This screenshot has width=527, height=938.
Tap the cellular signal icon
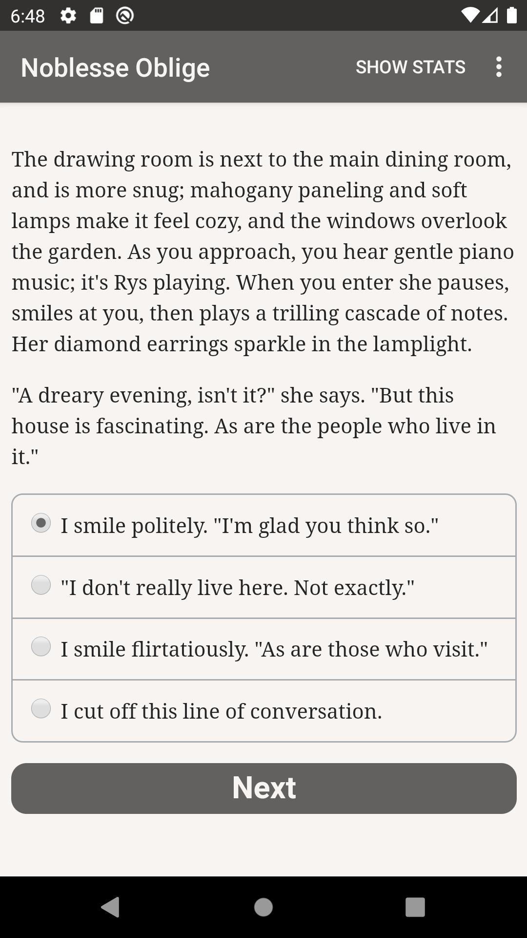[x=490, y=16]
